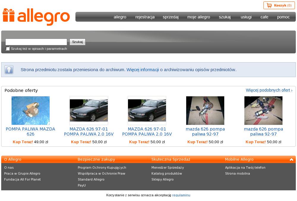This screenshot has height=201, width=297.
Task: Click the lightbulb info icon
Action: pos(9,70)
